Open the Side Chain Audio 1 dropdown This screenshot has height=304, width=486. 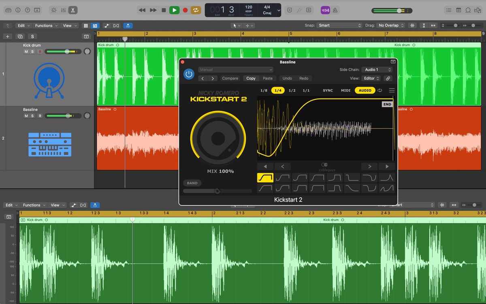pyautogui.click(x=376, y=70)
